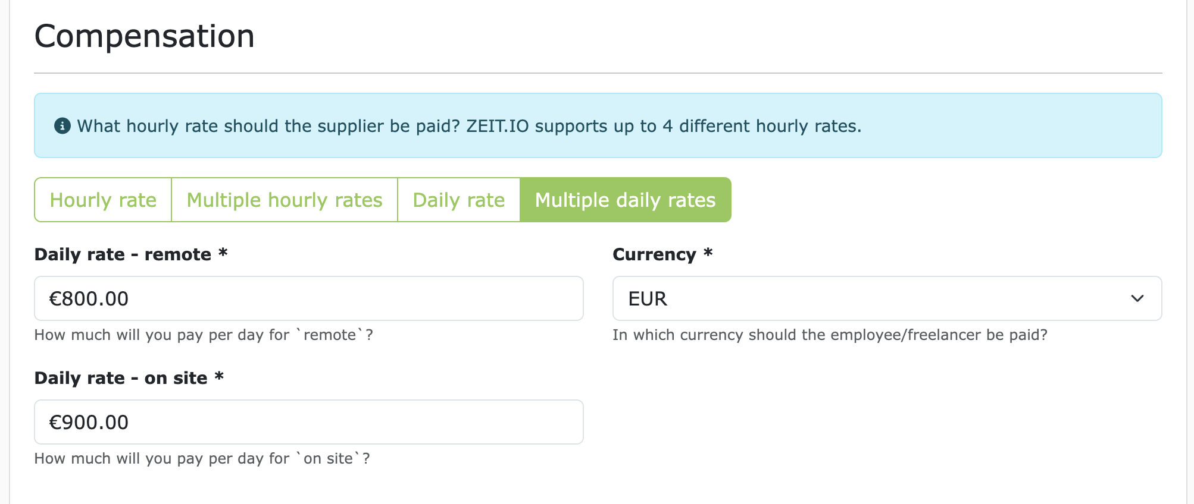This screenshot has width=1194, height=504.
Task: Click inside the Daily rate - remote field
Action: 308,298
